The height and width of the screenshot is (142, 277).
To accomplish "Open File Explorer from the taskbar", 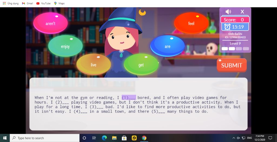I will pos(114,138).
